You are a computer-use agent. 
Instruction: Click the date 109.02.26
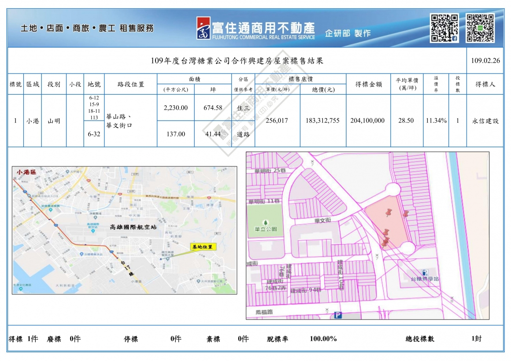pyautogui.click(x=485, y=61)
